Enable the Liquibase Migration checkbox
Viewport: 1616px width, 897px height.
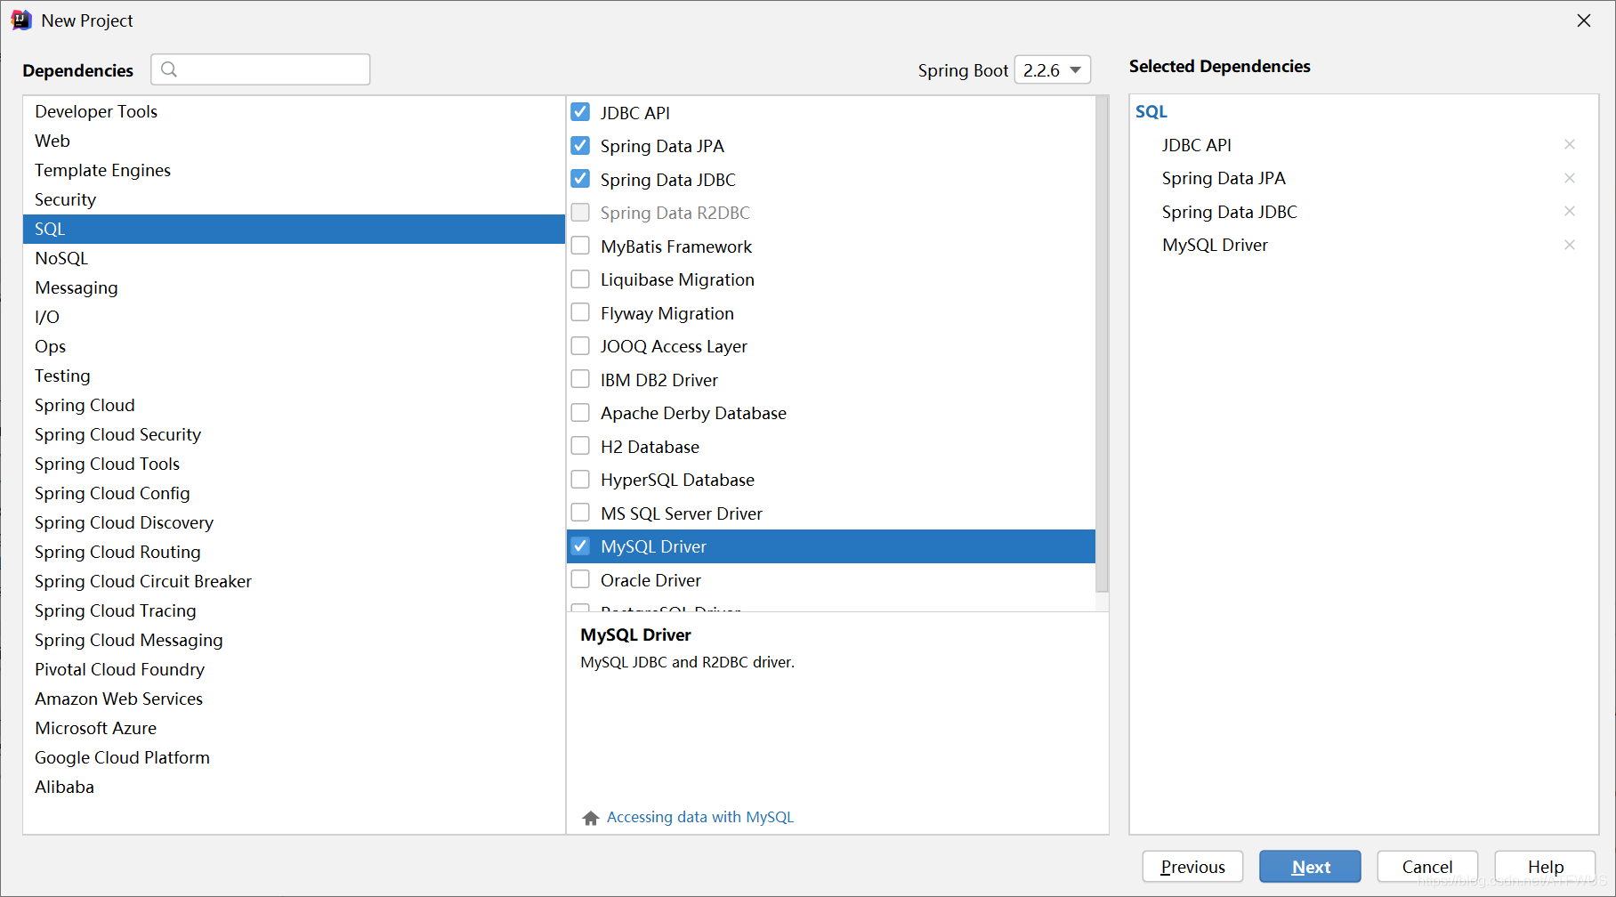pos(580,279)
